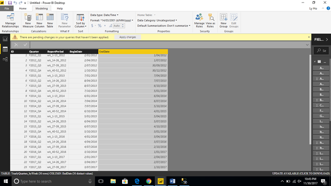Click the Windows taskbar search box
Screen dimensions: 331x186
click(x=53, y=181)
